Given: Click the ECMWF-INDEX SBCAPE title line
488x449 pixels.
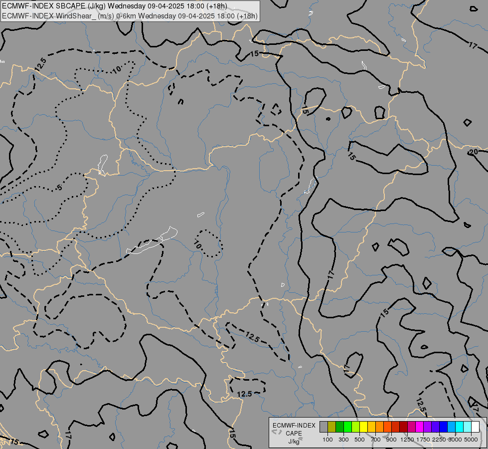Looking at the screenshot, I should [115, 6].
